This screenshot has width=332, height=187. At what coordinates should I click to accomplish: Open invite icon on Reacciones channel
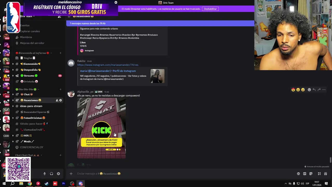click(x=57, y=100)
